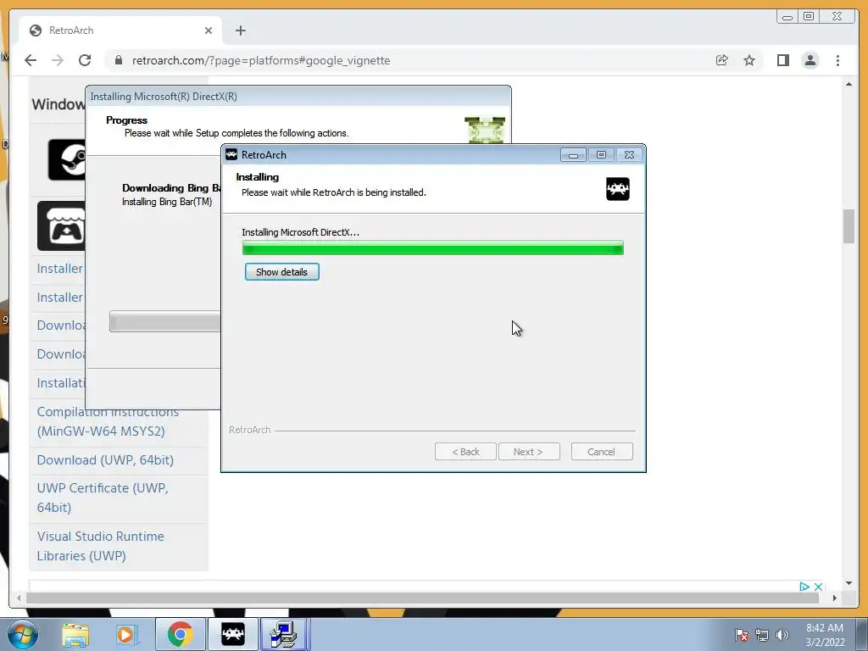Bookmark this page with star icon
Screen dimensions: 868x651
[x=749, y=60]
